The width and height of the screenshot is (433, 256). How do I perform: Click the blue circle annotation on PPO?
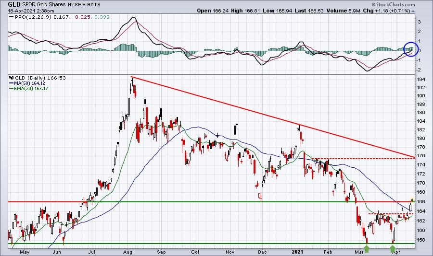coord(410,49)
